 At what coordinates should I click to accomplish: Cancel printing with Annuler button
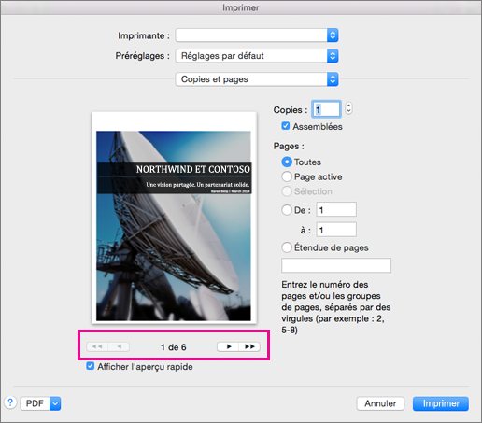tap(380, 403)
